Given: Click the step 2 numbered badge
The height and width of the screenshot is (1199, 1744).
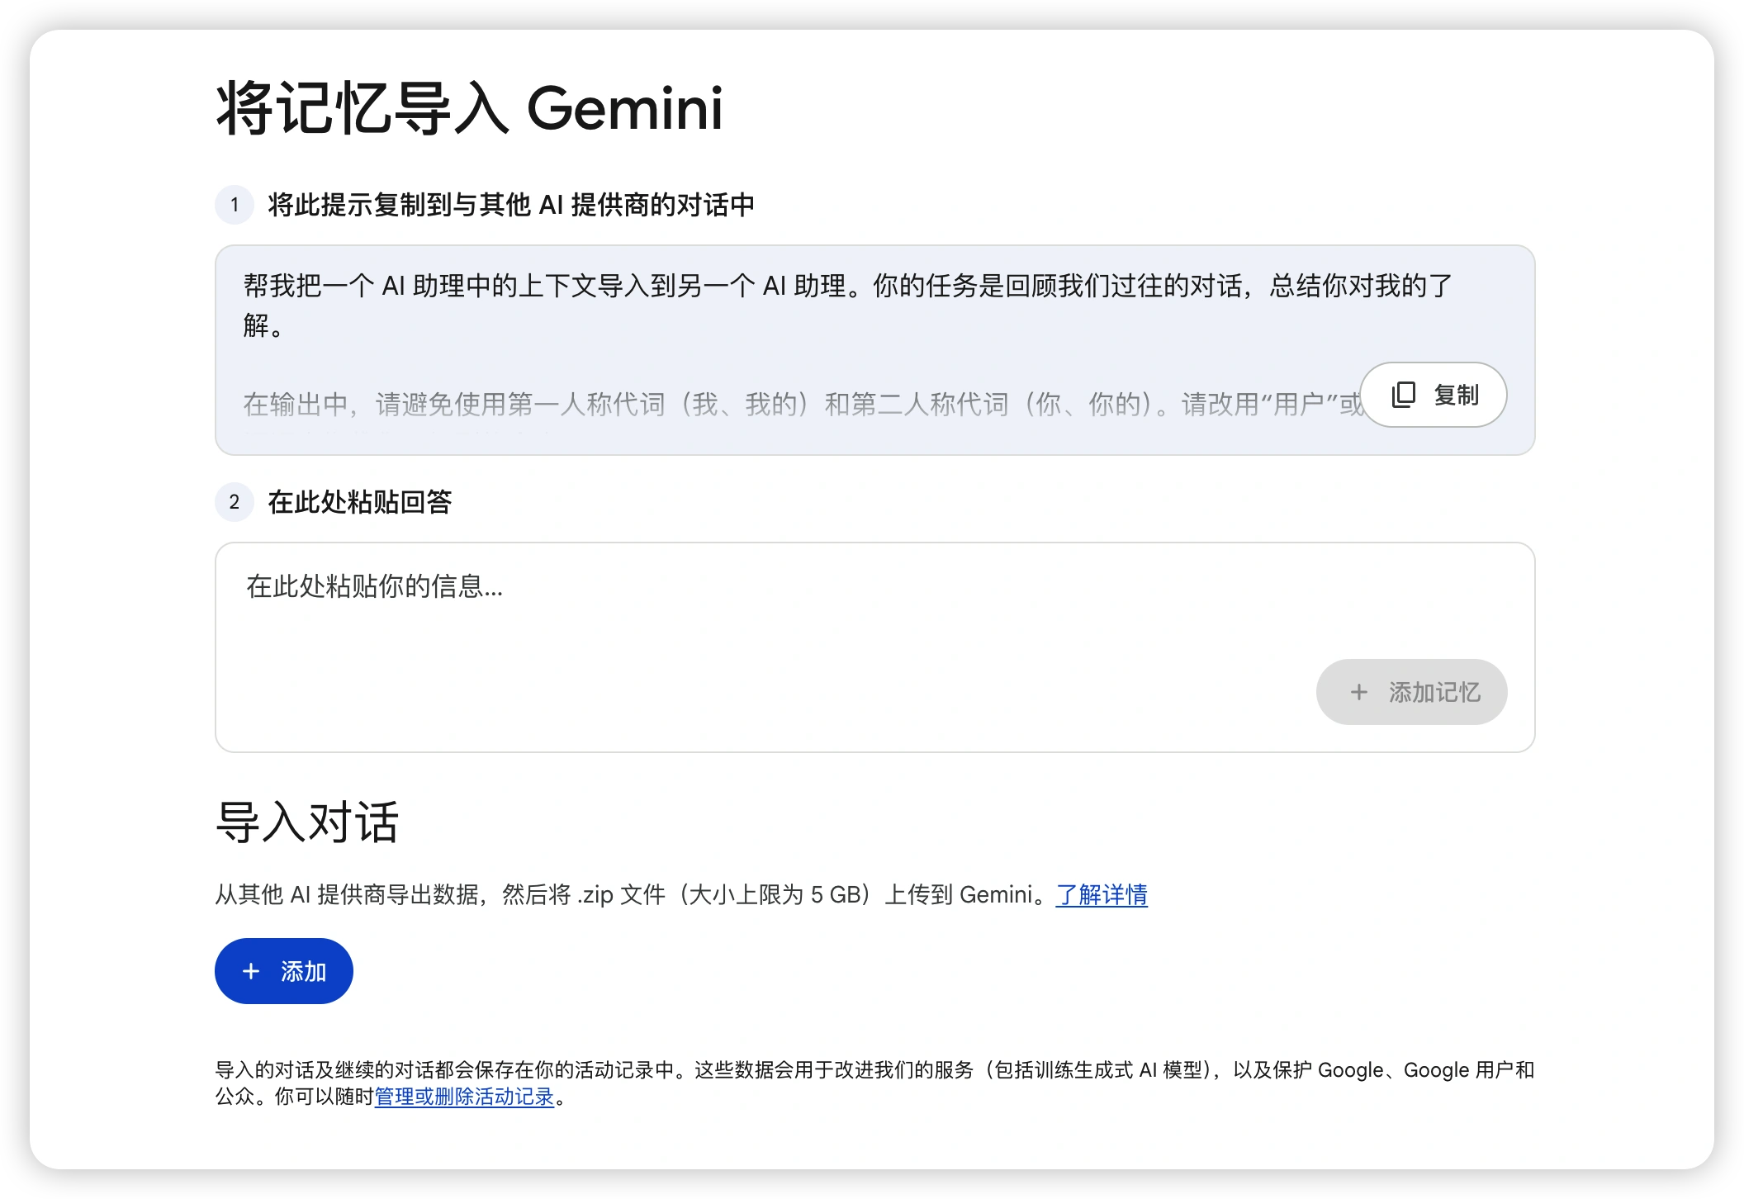Looking at the screenshot, I should tap(235, 502).
